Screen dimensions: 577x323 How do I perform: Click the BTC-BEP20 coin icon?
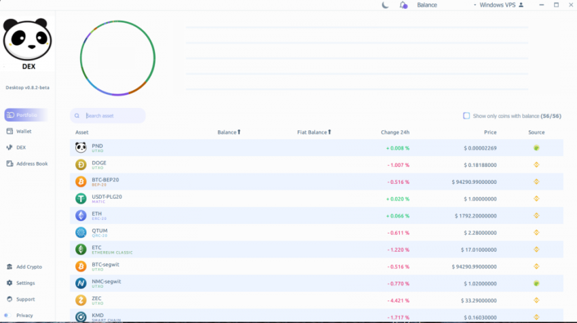point(81,181)
